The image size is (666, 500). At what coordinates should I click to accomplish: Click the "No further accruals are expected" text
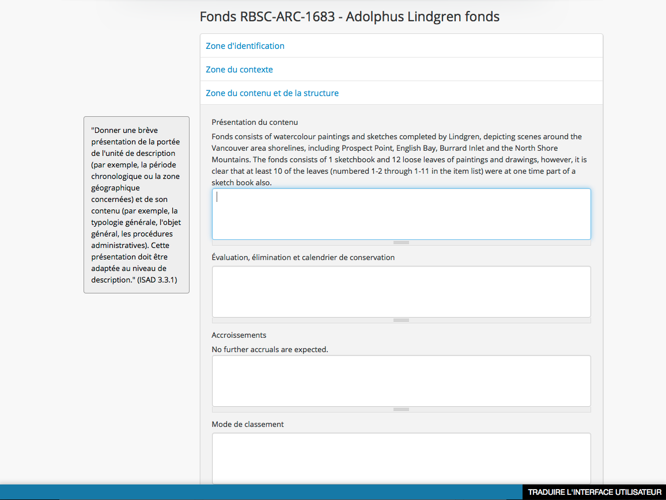click(x=270, y=349)
